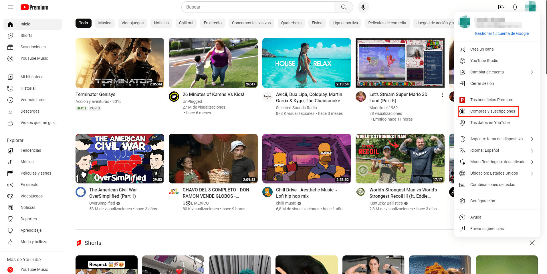
Task: Open Tendencias under Explorar
Action: tap(33, 150)
